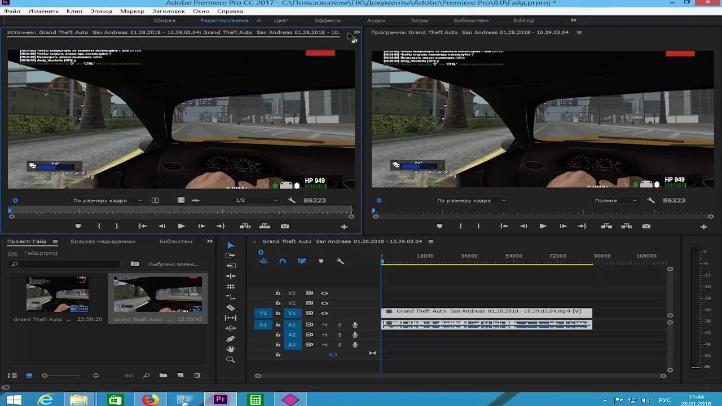The width and height of the screenshot is (722, 406).
Task: Open Source monitor settings wrench
Action: (x=292, y=200)
